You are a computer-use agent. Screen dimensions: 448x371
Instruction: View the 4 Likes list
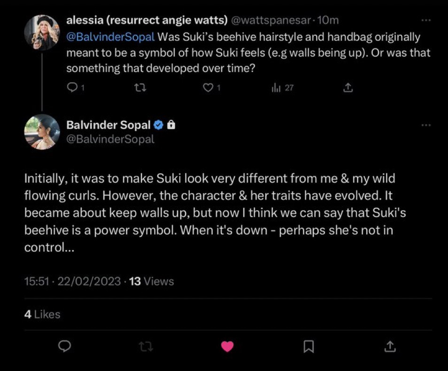42,314
